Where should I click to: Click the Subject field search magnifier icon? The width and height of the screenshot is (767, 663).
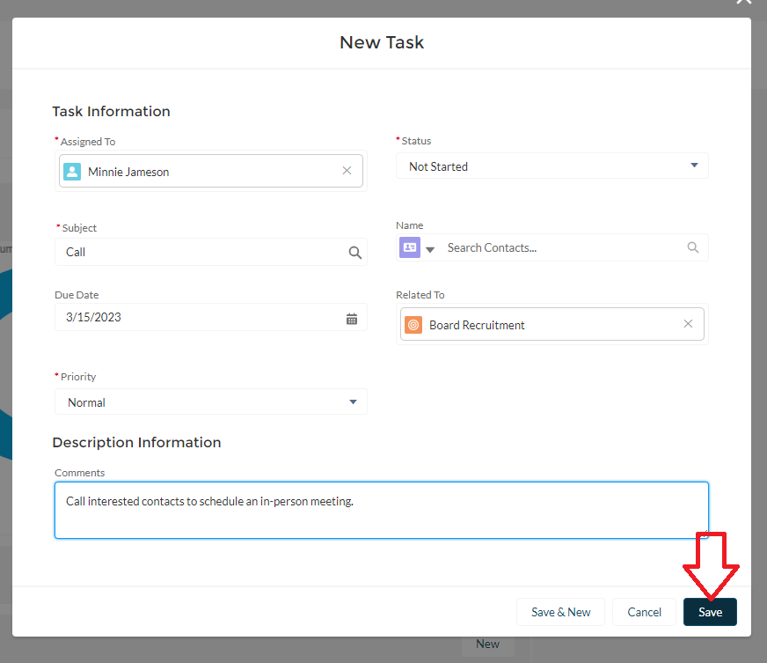point(354,253)
